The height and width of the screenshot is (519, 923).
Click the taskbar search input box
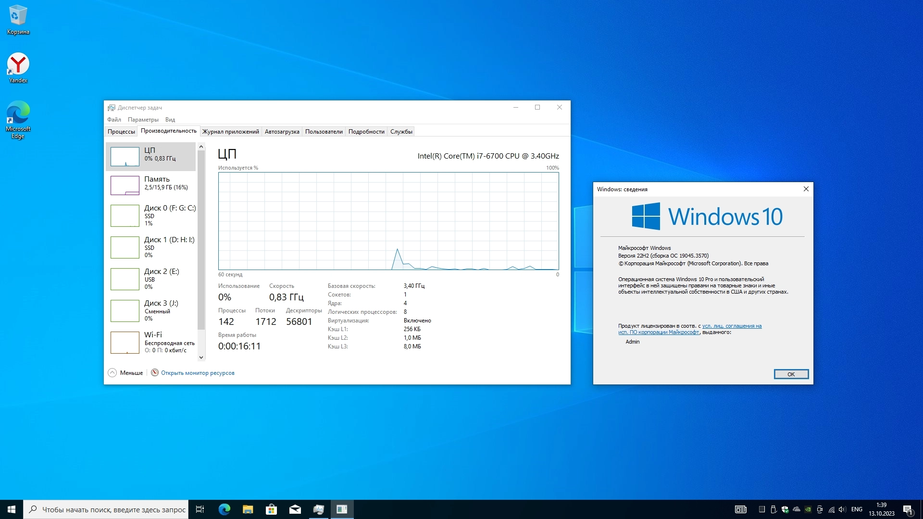pos(113,509)
